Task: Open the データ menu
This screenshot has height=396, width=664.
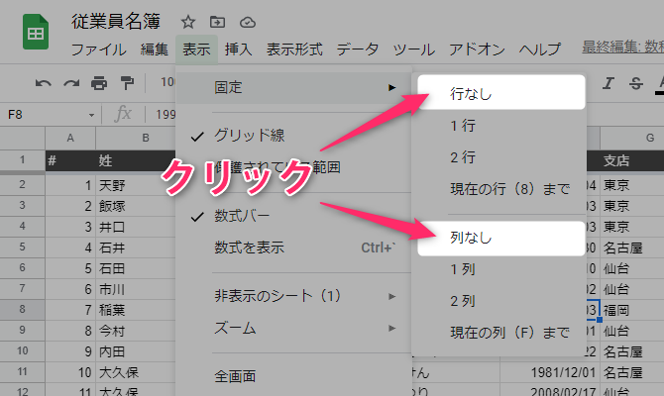Action: (x=358, y=49)
